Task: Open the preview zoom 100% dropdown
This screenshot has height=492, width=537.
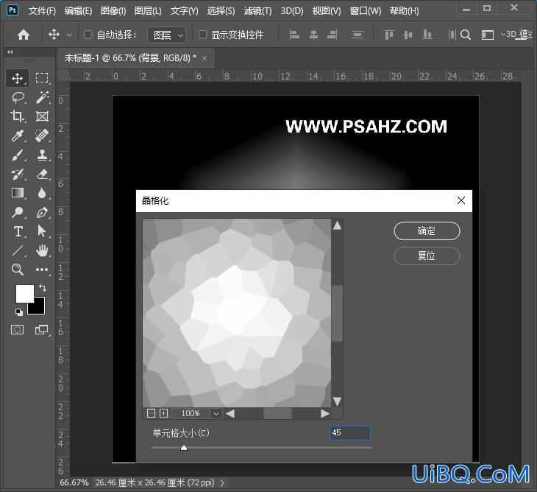Action: [x=216, y=413]
